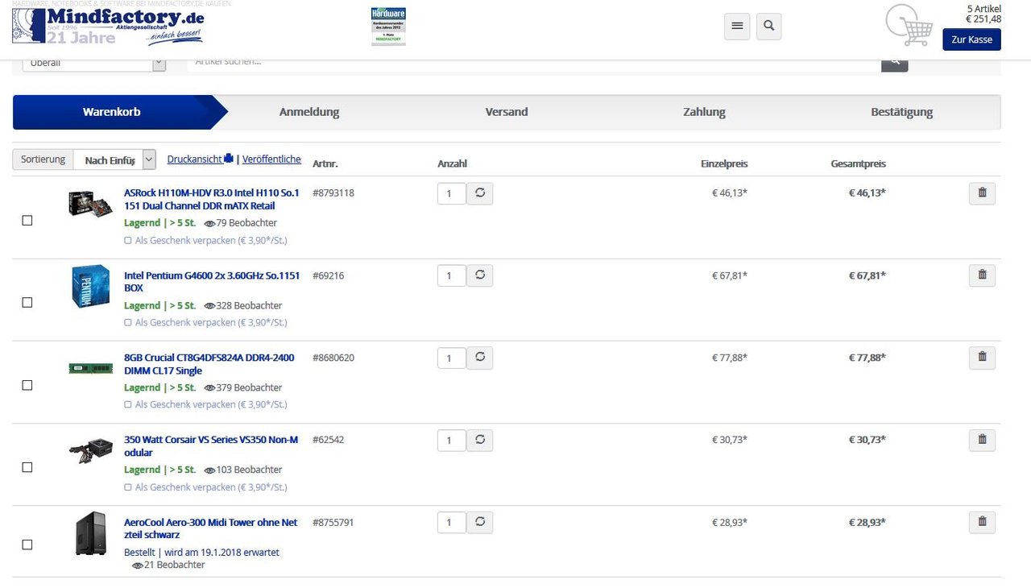
Task: Refresh quantity for AeroCool Aero-300
Action: click(480, 523)
